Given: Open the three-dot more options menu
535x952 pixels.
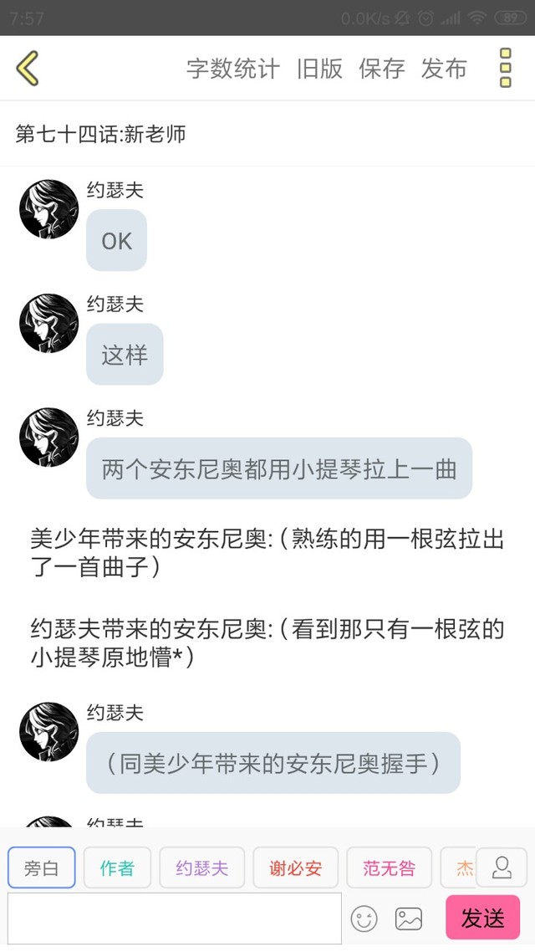Looking at the screenshot, I should tap(505, 68).
